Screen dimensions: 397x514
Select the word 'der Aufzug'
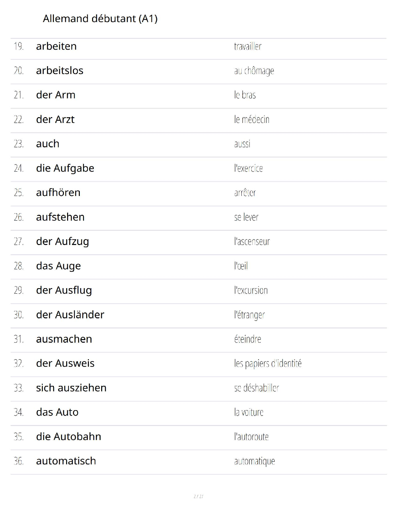[63, 242]
